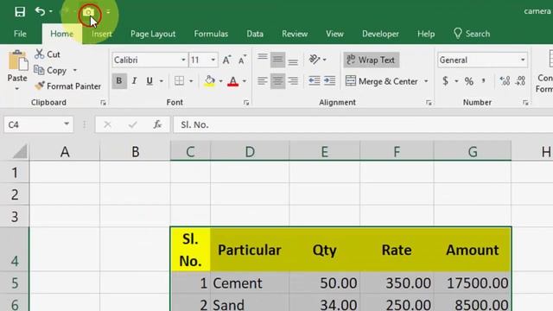Click the Align Left icon

263,81
